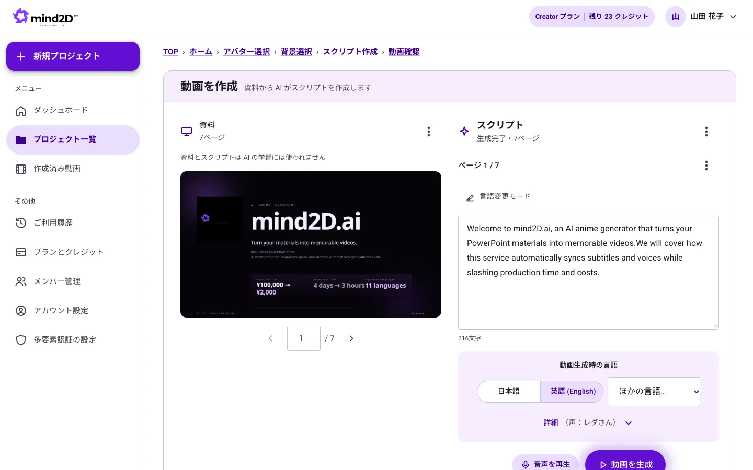Click the 言語変更モード label

click(x=505, y=196)
